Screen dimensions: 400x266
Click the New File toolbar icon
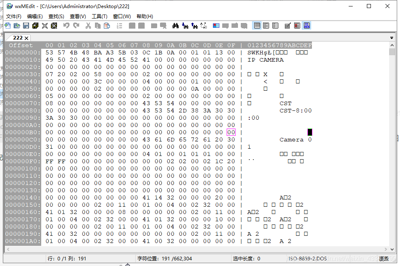8,26
